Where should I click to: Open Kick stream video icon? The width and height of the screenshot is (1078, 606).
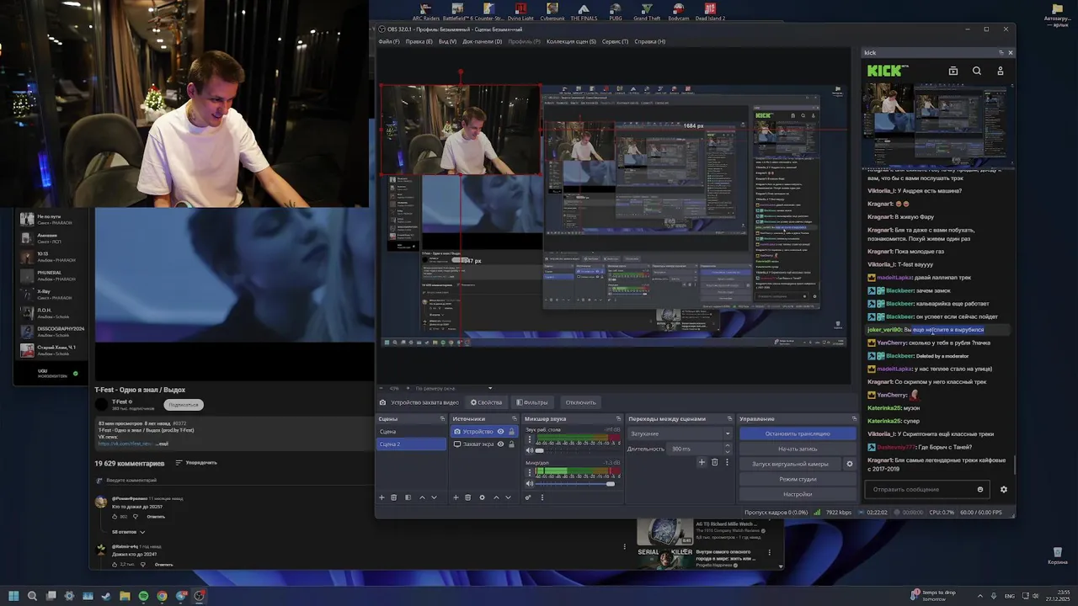pyautogui.click(x=953, y=72)
